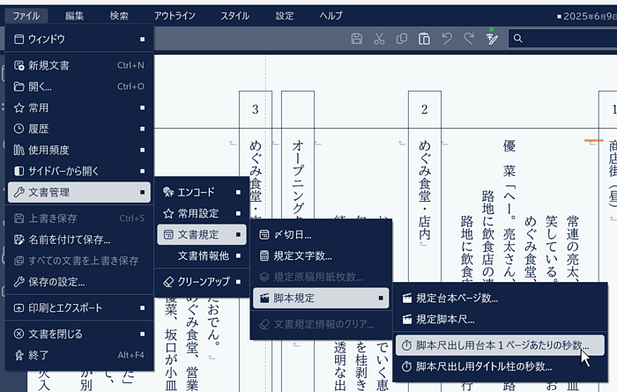Image resolution: width=617 pixels, height=392 pixels.
Task: Click the export icon beside 印刷とエクスポート
Action: 19,307
